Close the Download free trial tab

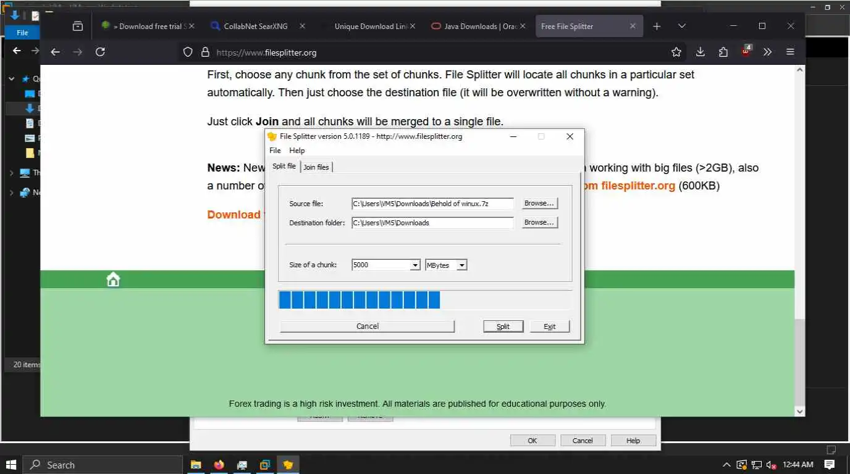[x=191, y=26]
